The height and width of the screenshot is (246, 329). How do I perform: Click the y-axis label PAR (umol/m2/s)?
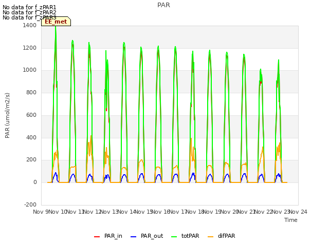(7, 115)
